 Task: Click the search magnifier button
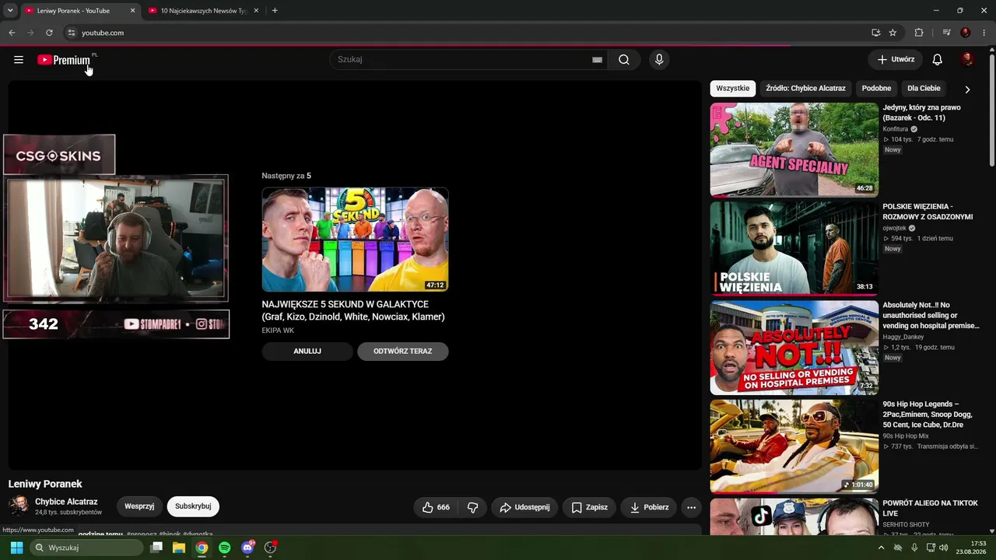tap(624, 60)
